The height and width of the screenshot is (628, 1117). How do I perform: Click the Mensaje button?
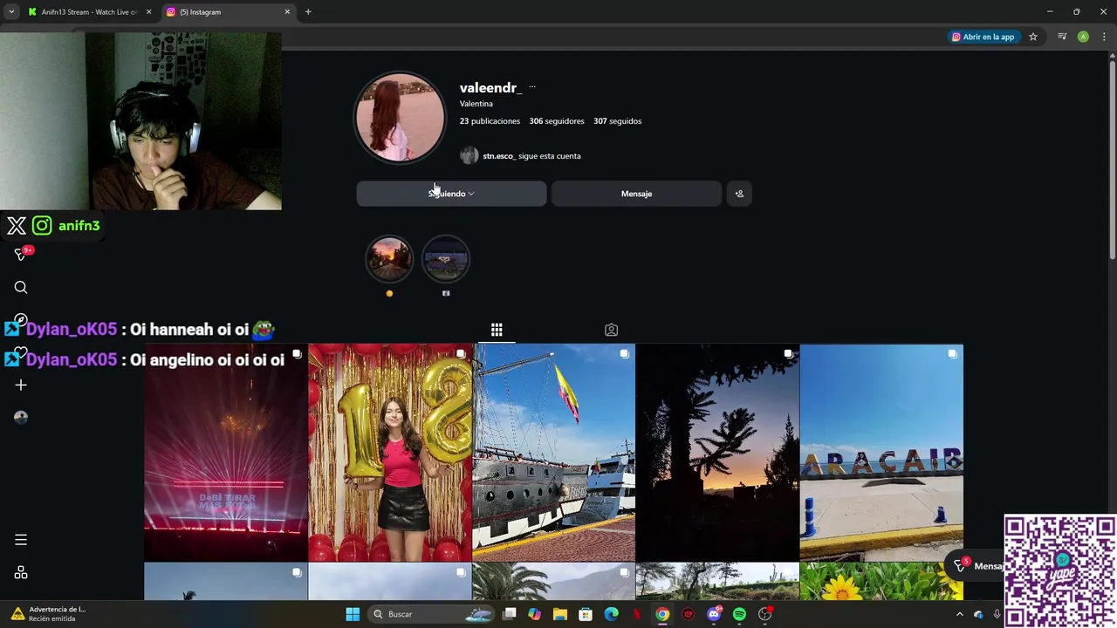point(636,194)
